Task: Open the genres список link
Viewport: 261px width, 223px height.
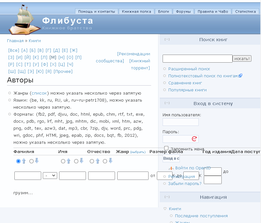Action: (39, 93)
